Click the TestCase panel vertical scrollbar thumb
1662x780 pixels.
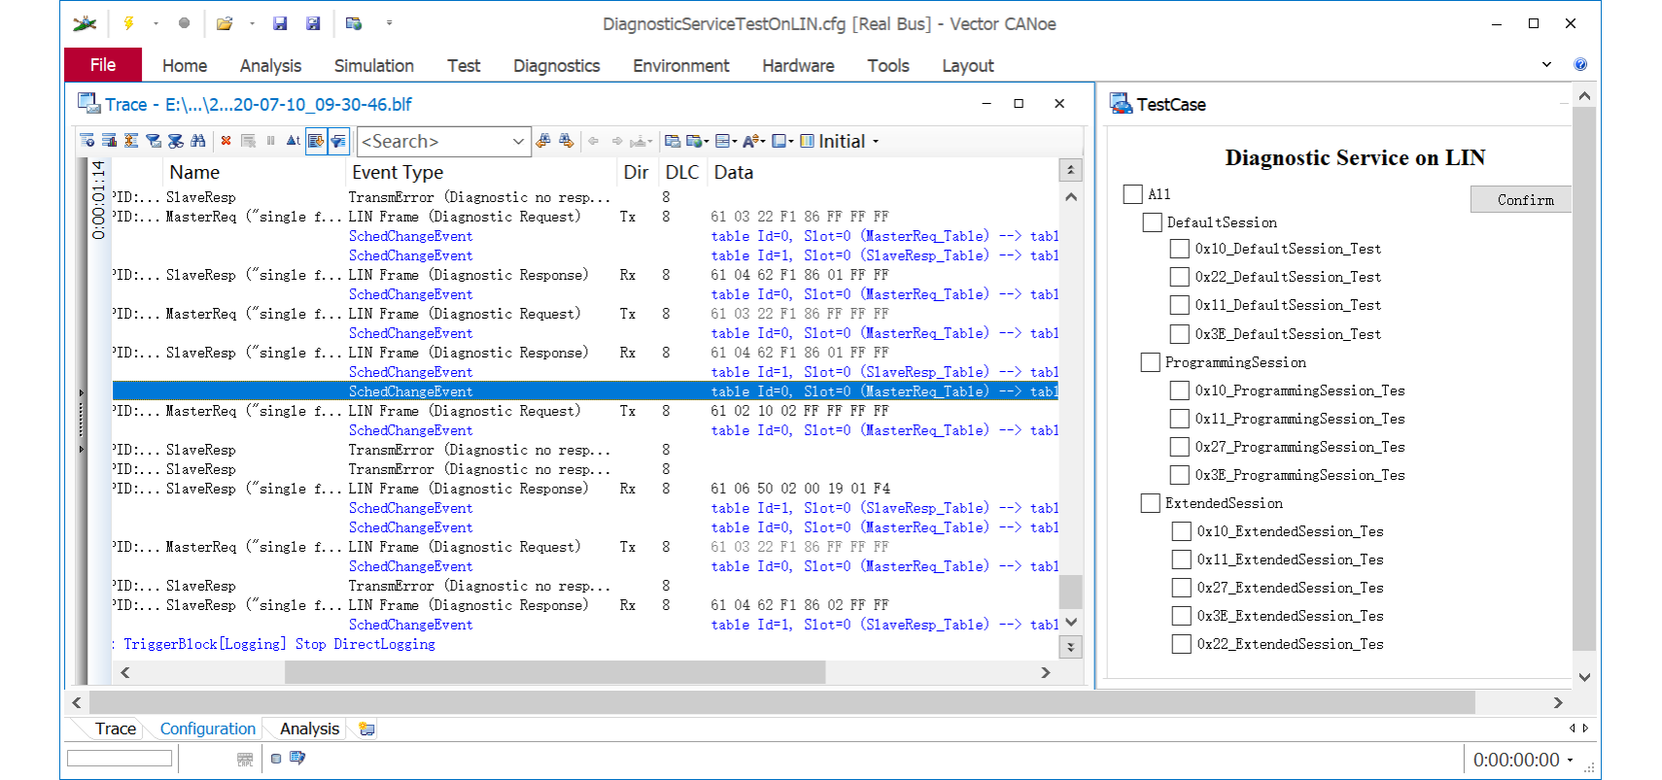click(1584, 379)
